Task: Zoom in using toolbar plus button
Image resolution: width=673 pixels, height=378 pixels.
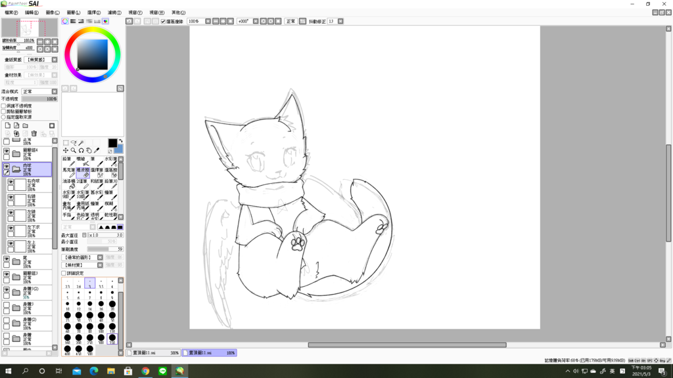Action: point(223,21)
